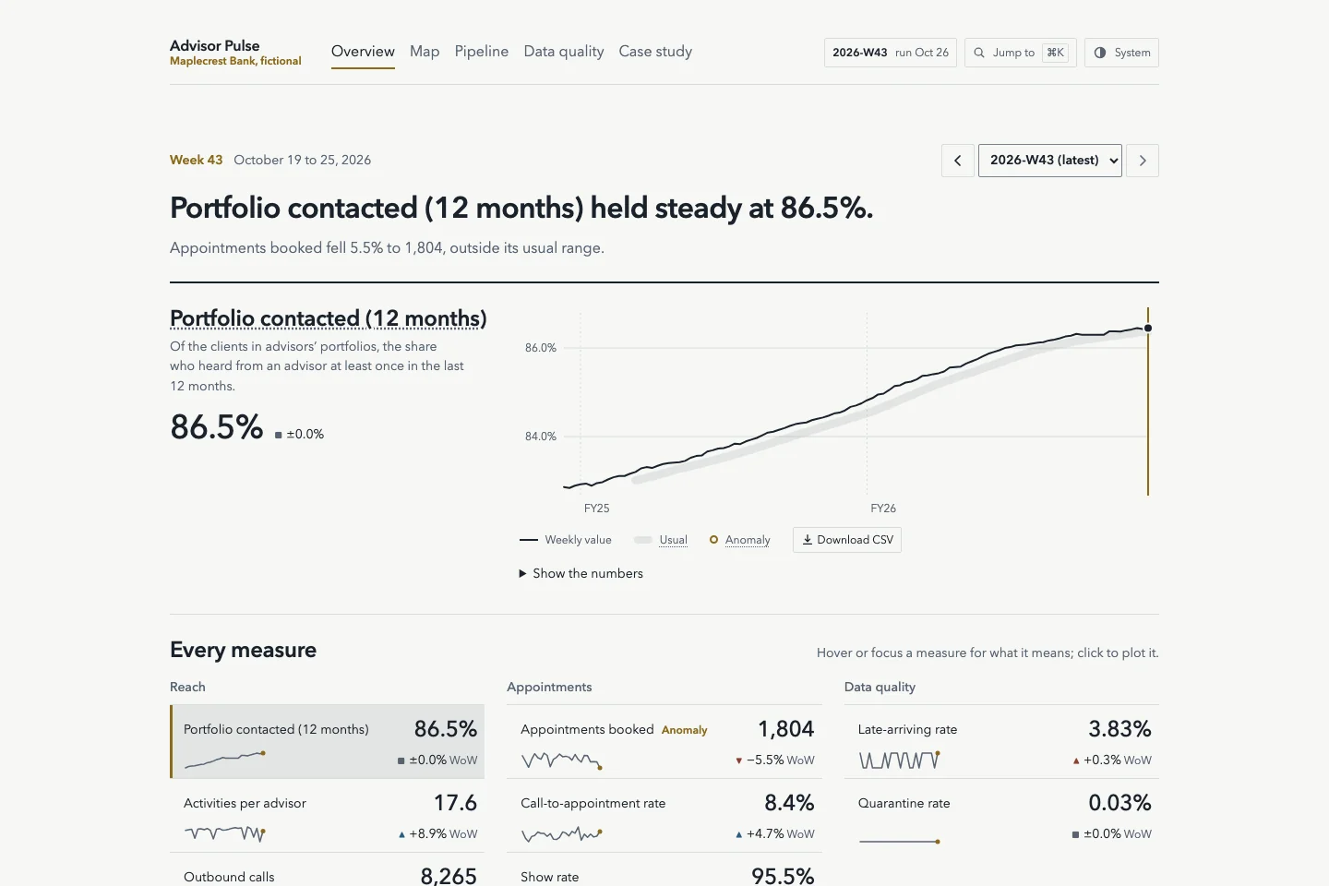
Task: Click the magnifier icon in Jump to
Action: point(979,53)
